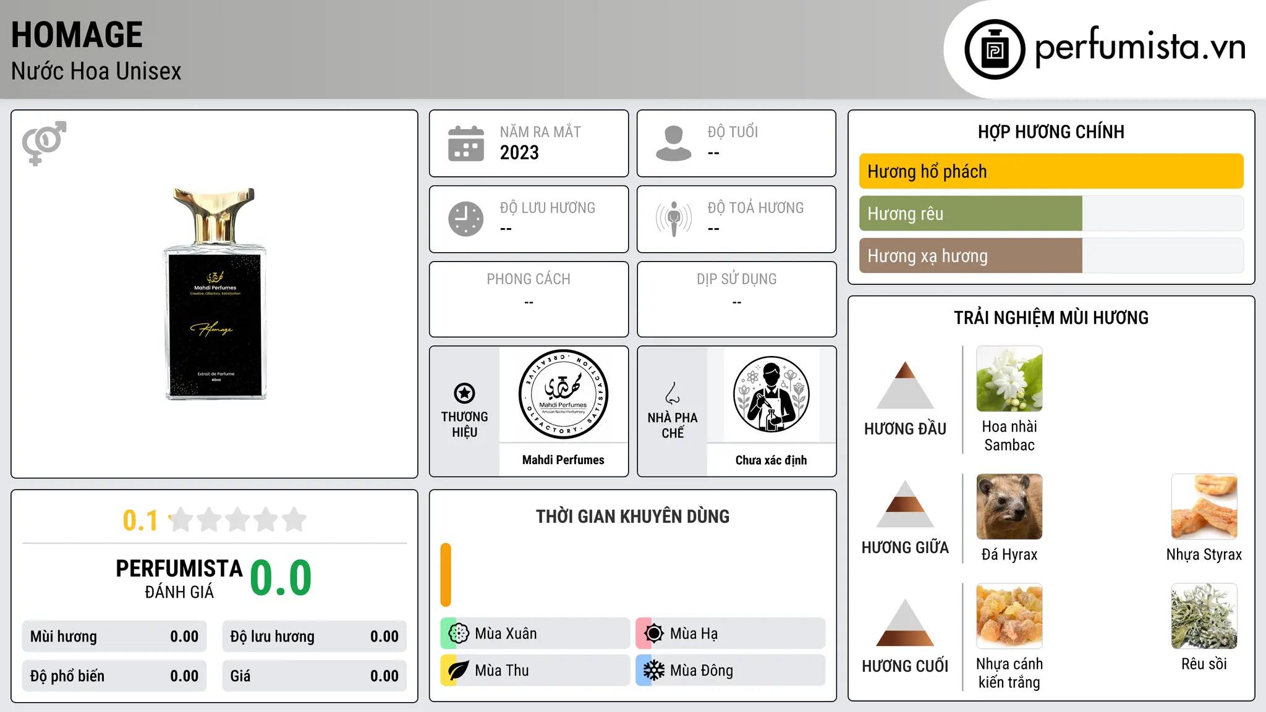Select the Nhựa Styrax note image
1266x712 pixels.
[1204, 507]
